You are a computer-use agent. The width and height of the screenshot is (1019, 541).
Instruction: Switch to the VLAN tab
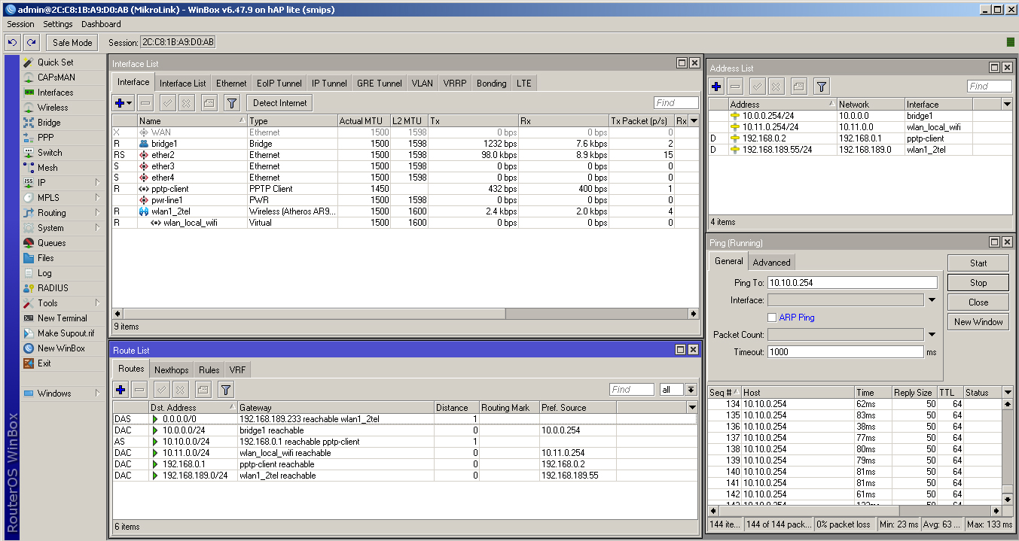[423, 84]
